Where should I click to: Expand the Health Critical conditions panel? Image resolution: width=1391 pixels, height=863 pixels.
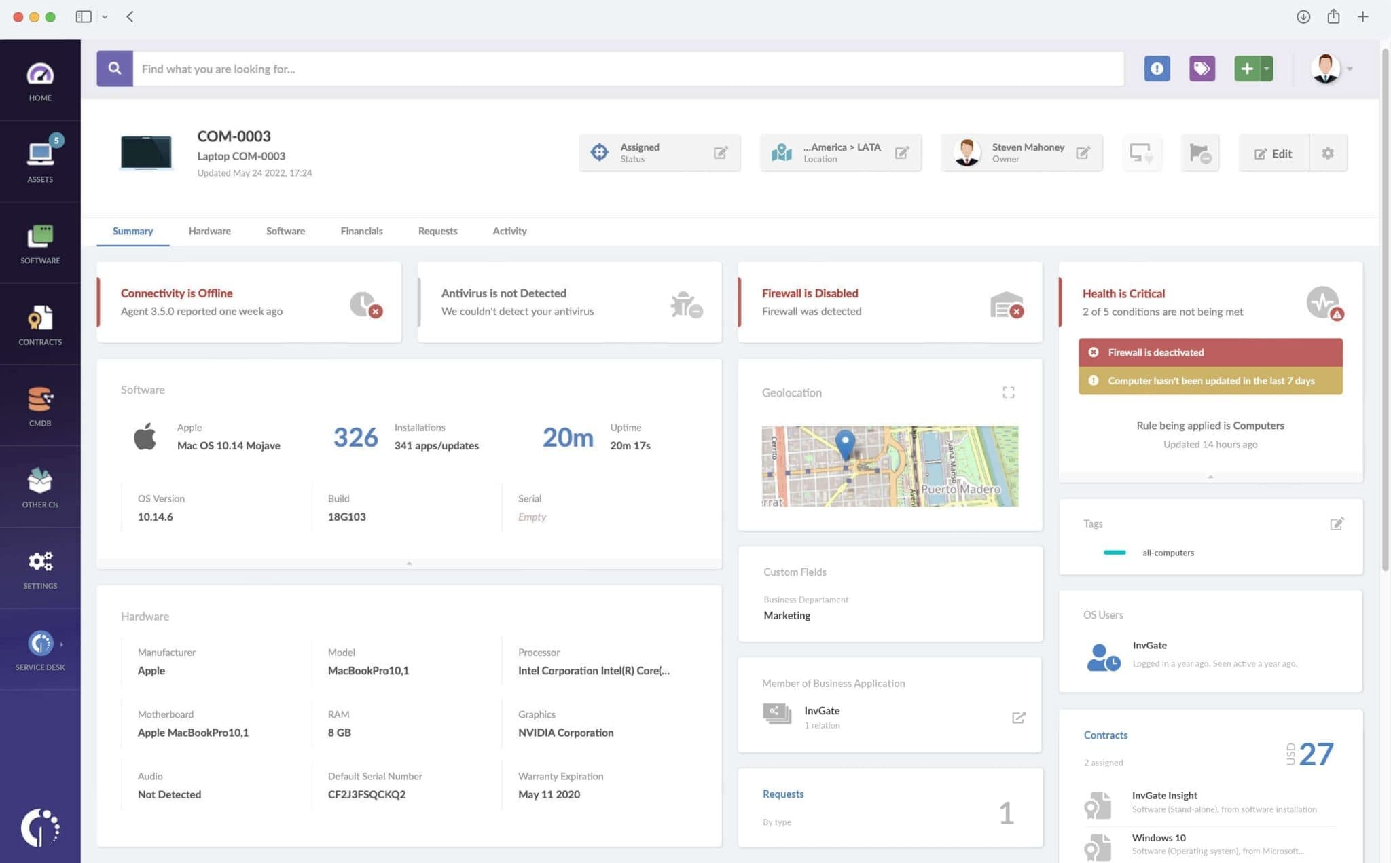coord(1210,477)
